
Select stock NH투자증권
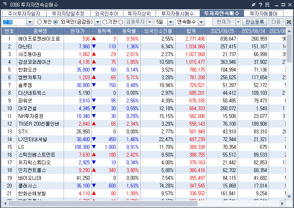pos(31,116)
